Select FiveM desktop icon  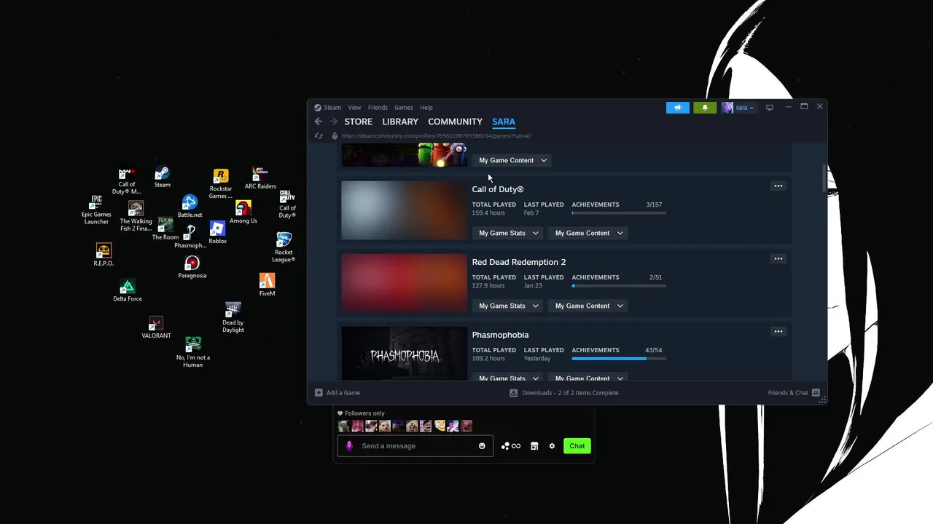click(267, 285)
